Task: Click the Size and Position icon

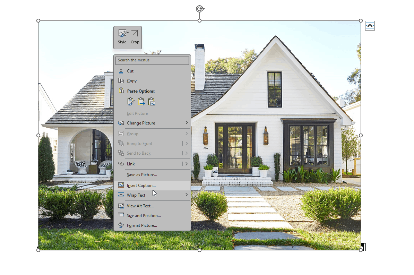Action: pyautogui.click(x=121, y=215)
